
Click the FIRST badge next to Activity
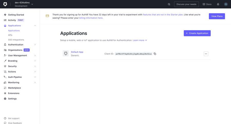pyautogui.click(x=21, y=20)
